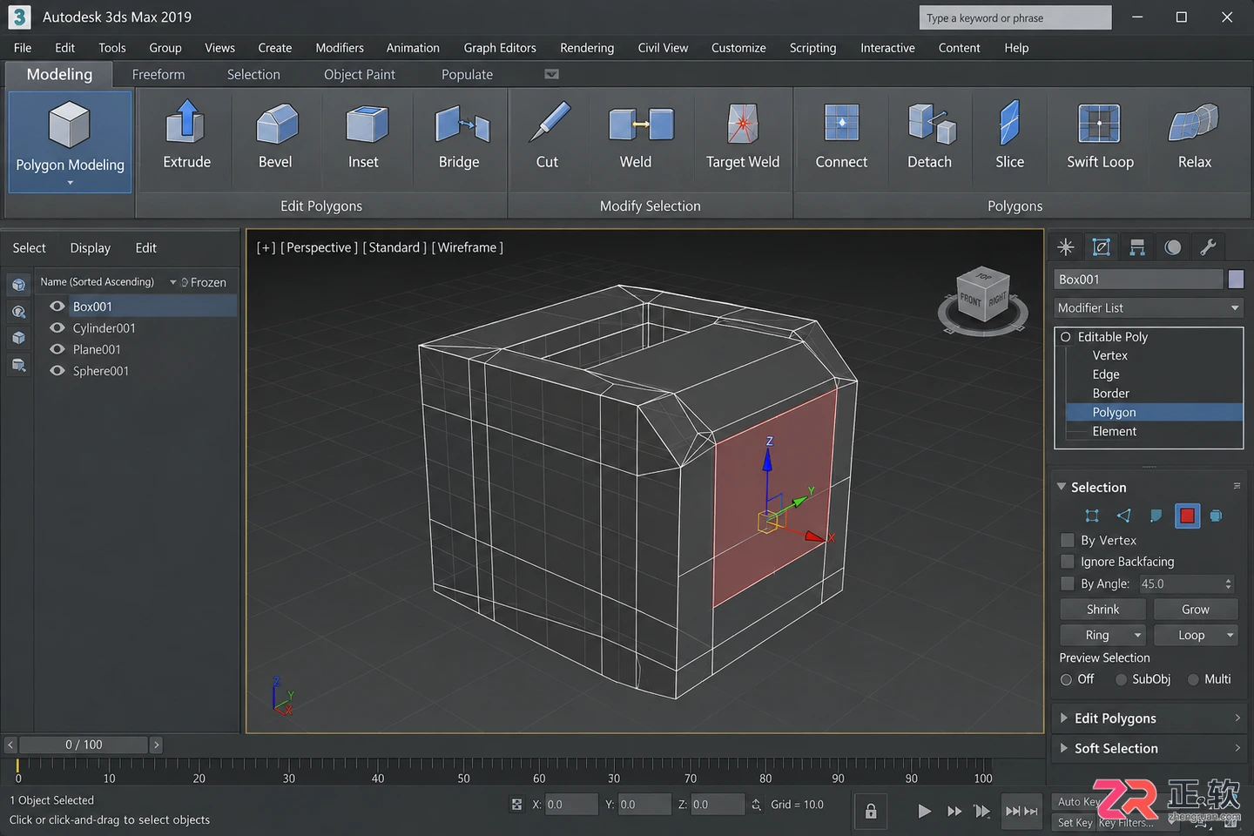Click the Set Key button
The width and height of the screenshot is (1254, 836).
tap(1075, 822)
